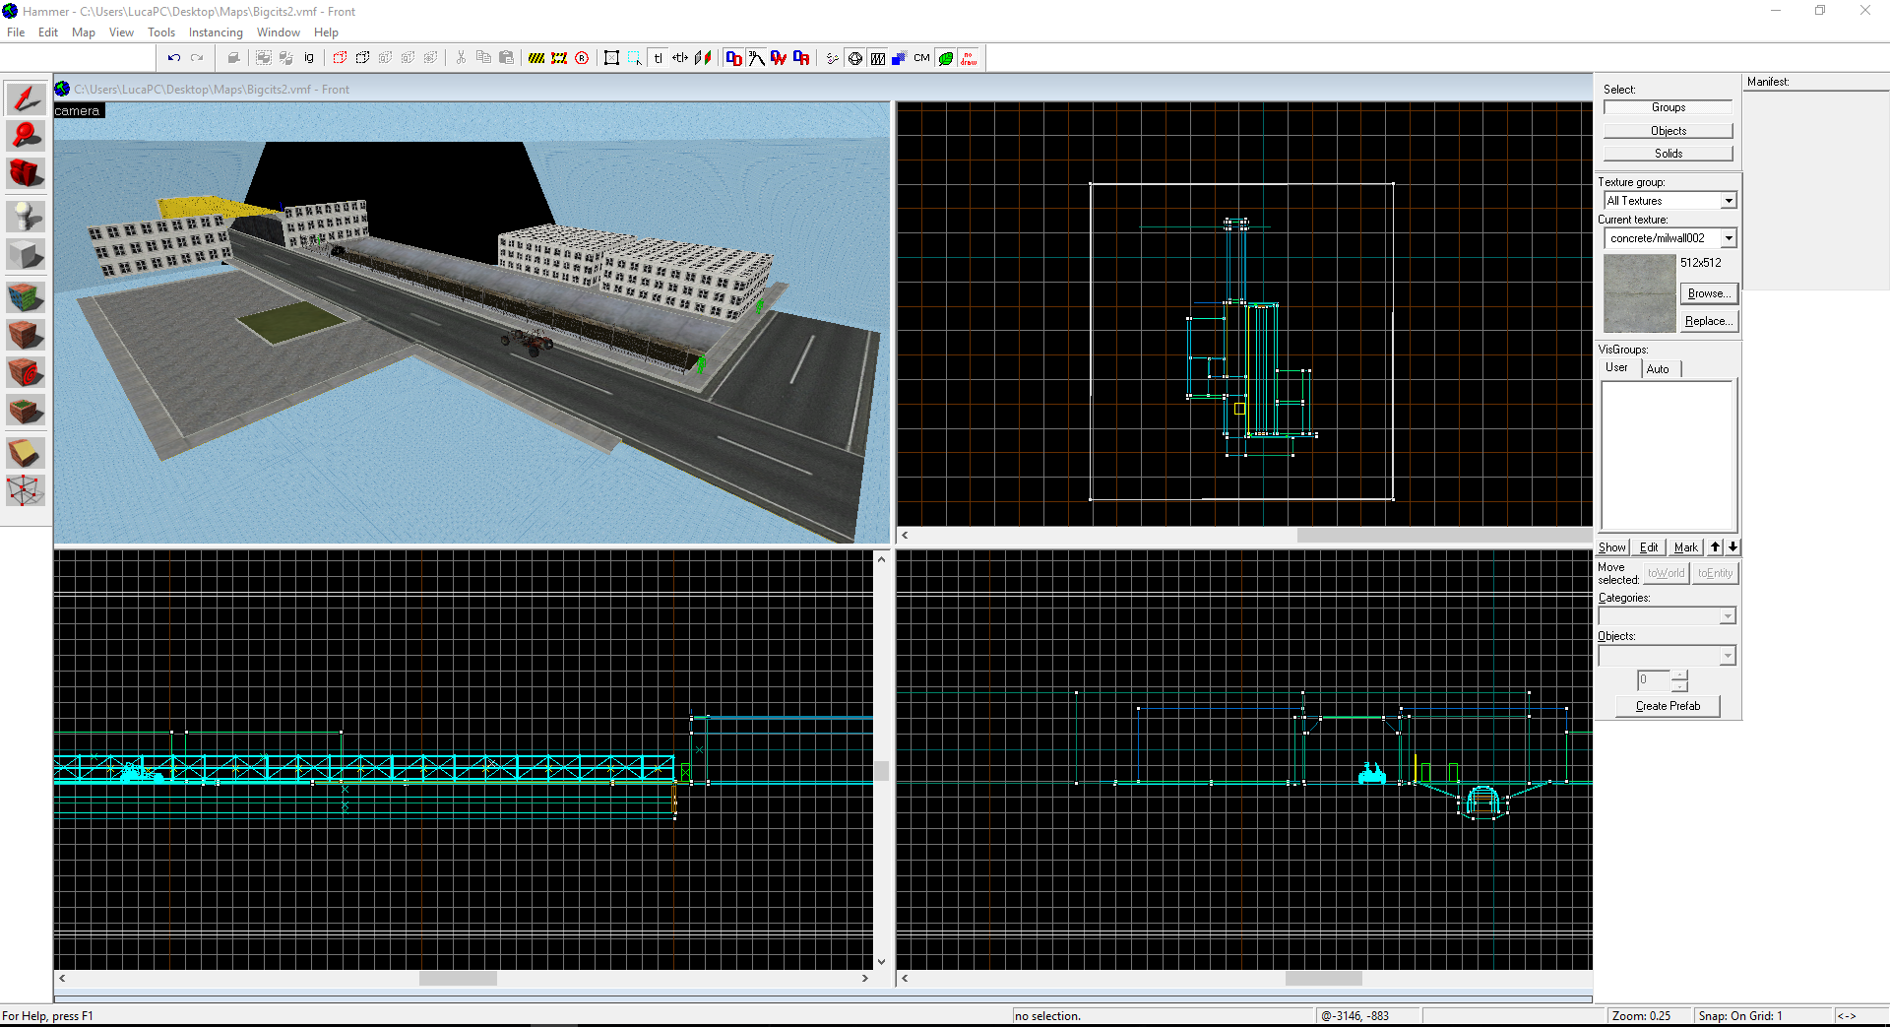The height and width of the screenshot is (1027, 1890).
Task: Toggle radius culling red R icon
Action: 582,58
